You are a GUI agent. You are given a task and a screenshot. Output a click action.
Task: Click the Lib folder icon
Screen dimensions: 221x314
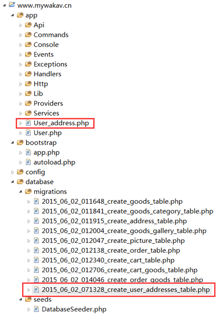coord(28,94)
